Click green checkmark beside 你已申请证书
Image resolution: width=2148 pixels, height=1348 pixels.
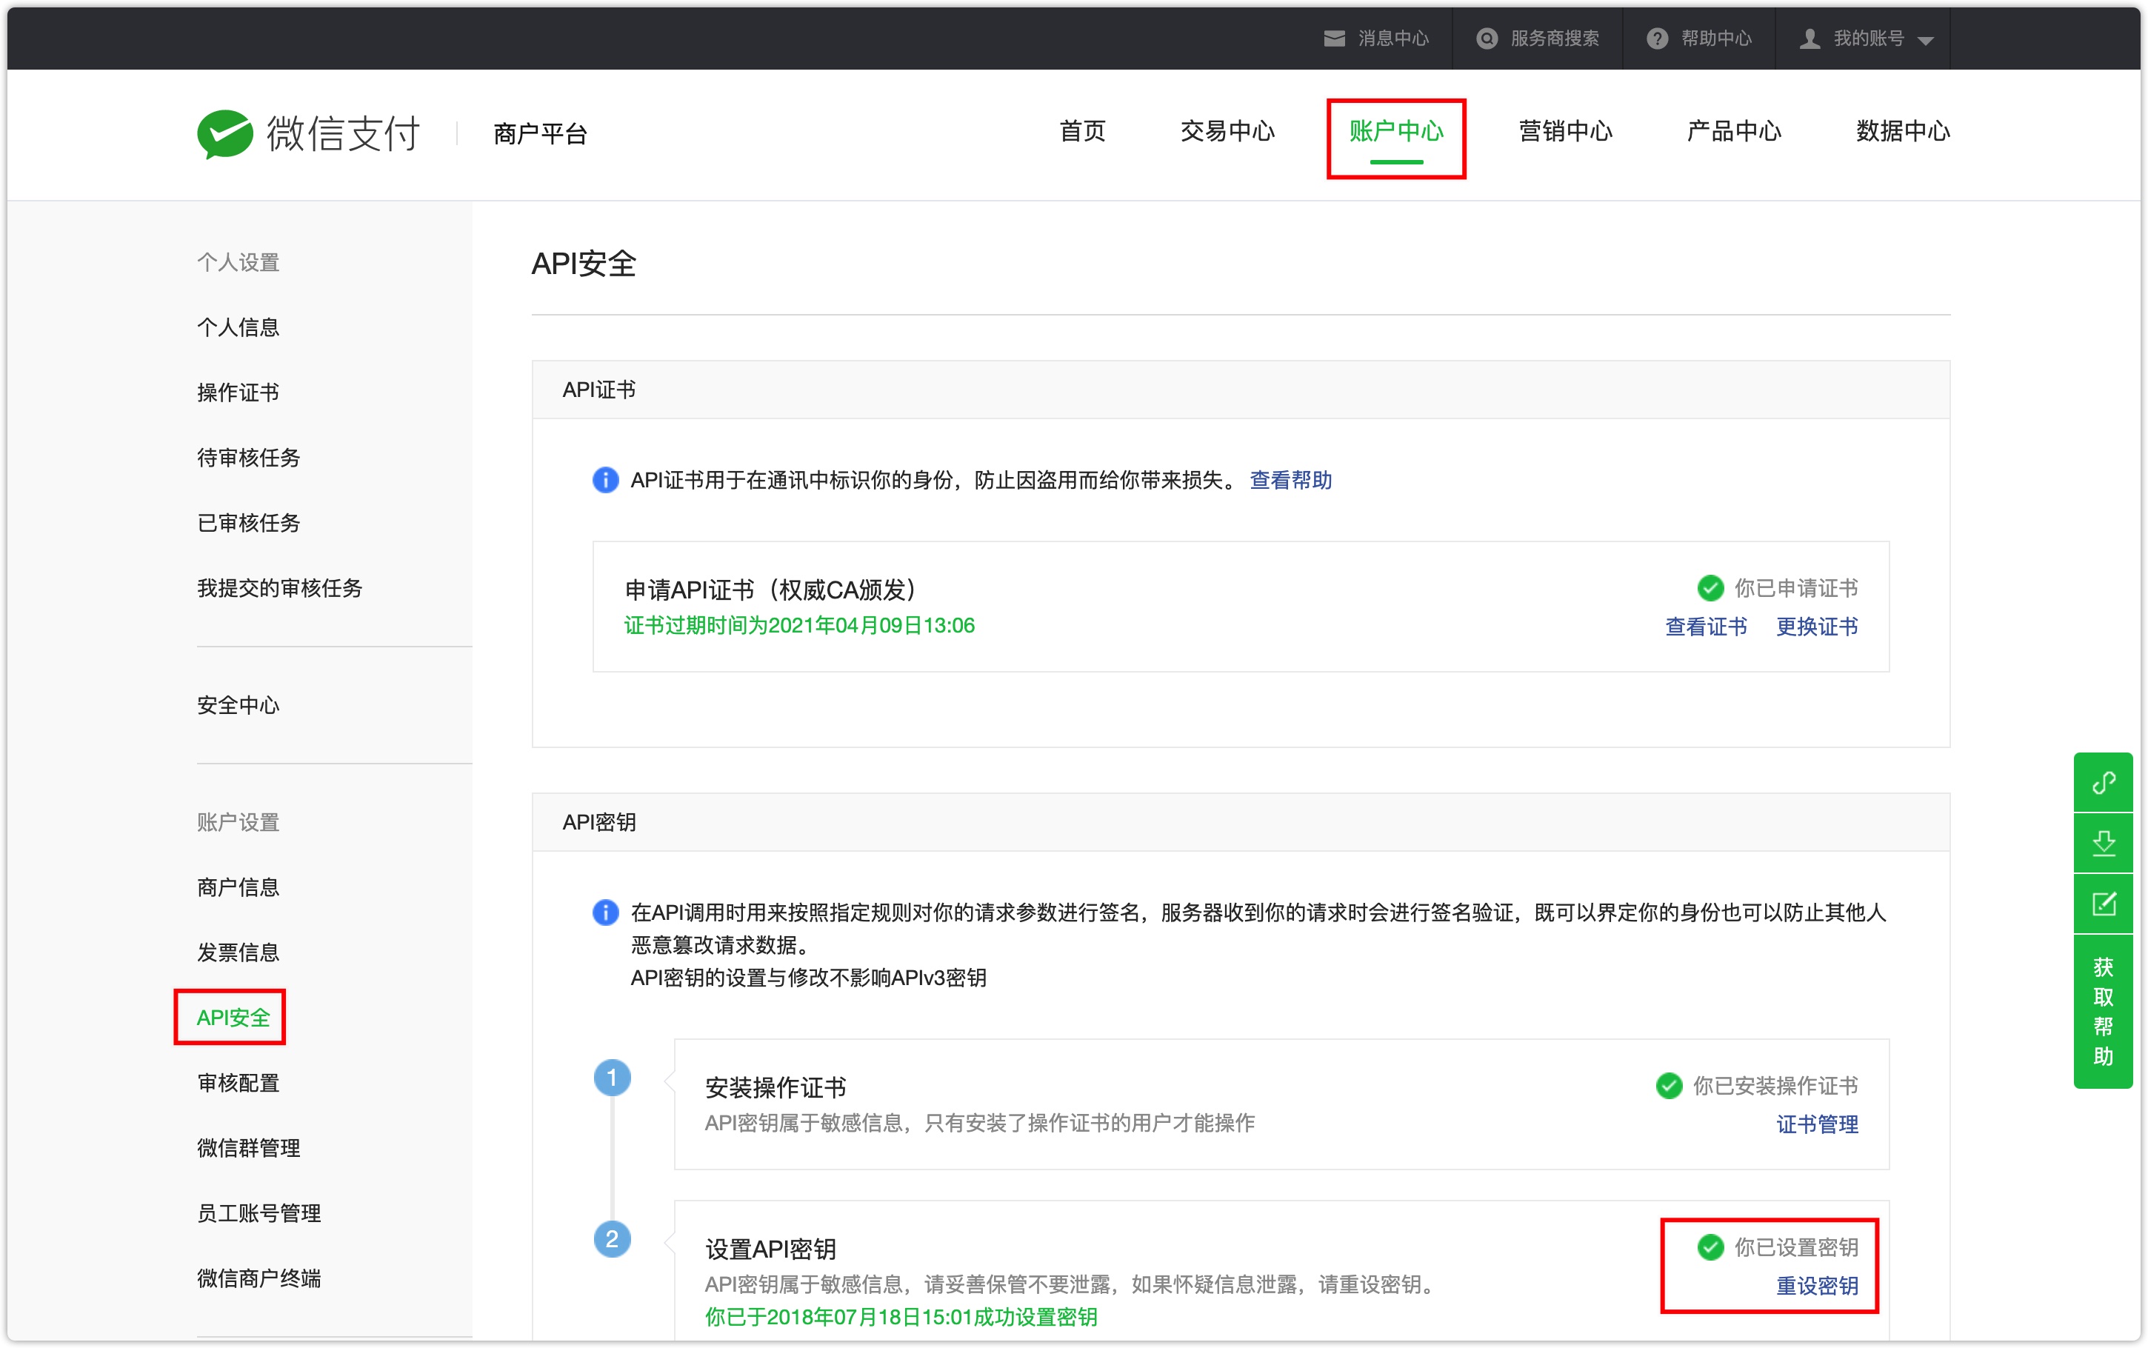pyautogui.click(x=1710, y=588)
